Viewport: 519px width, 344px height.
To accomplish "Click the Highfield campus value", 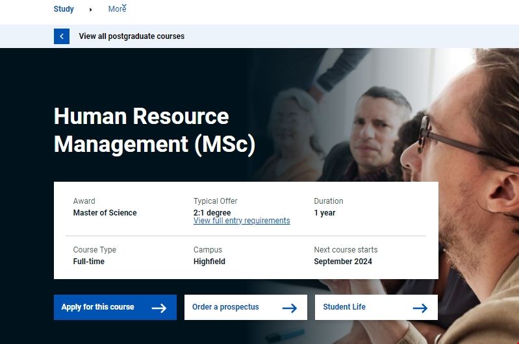I will pos(210,262).
